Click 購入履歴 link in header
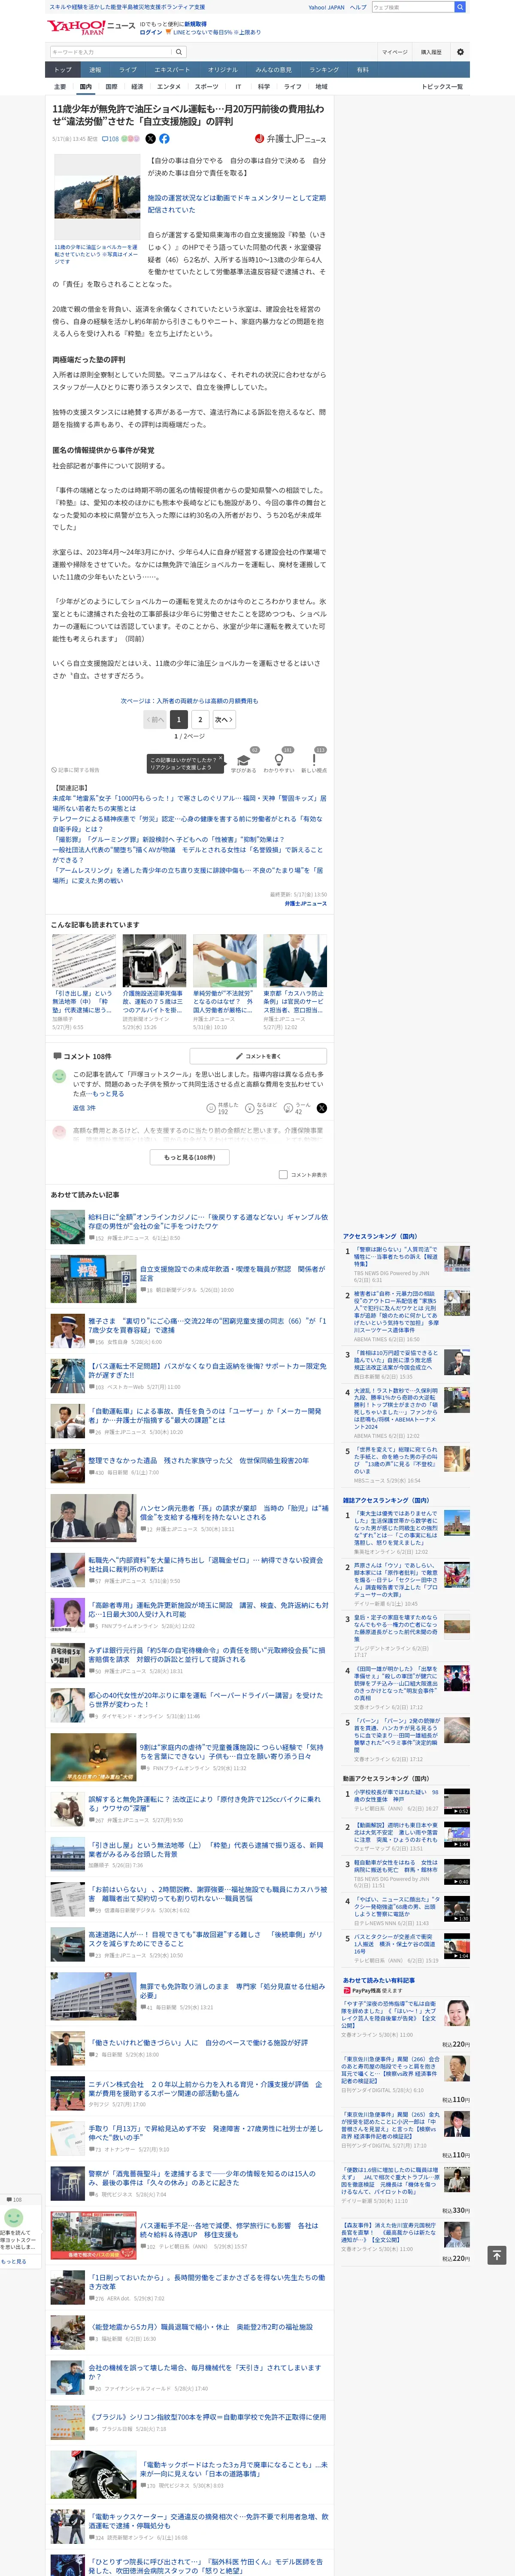Screen dimensions: 515x2576 [431, 52]
